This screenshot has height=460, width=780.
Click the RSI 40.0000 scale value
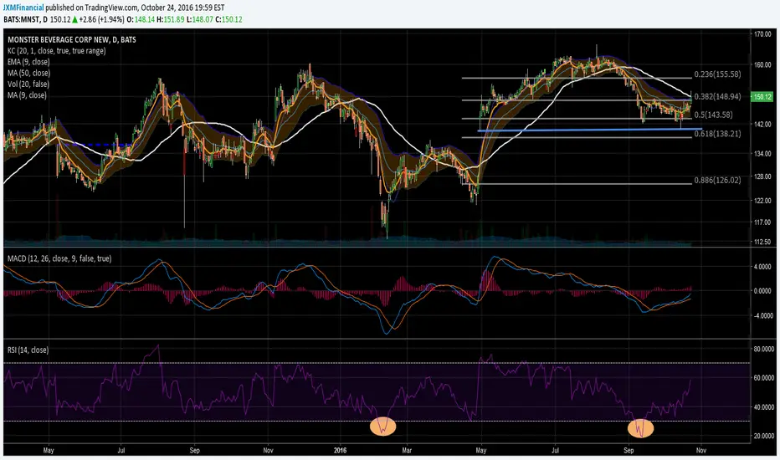click(763, 407)
